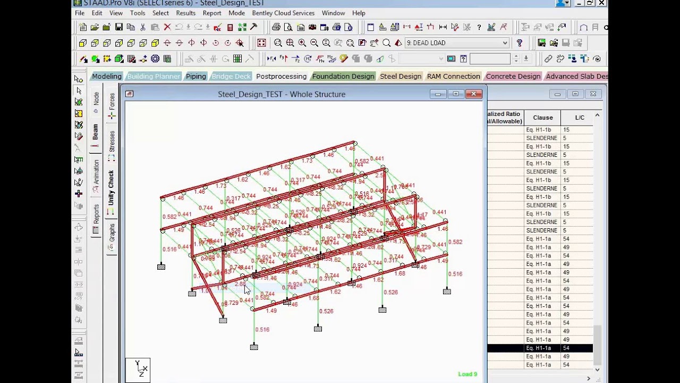Switch to the Modeling tab

coord(107,76)
